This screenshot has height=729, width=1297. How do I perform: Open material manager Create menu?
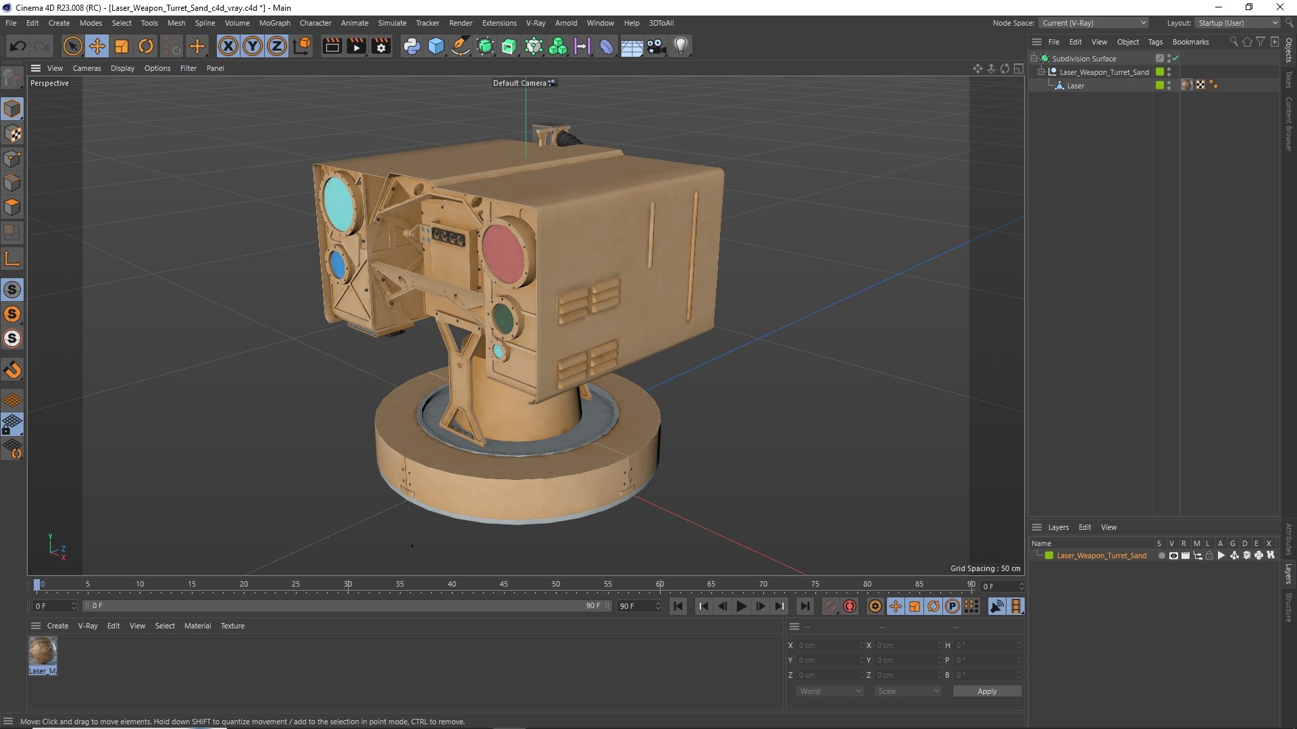tap(57, 626)
